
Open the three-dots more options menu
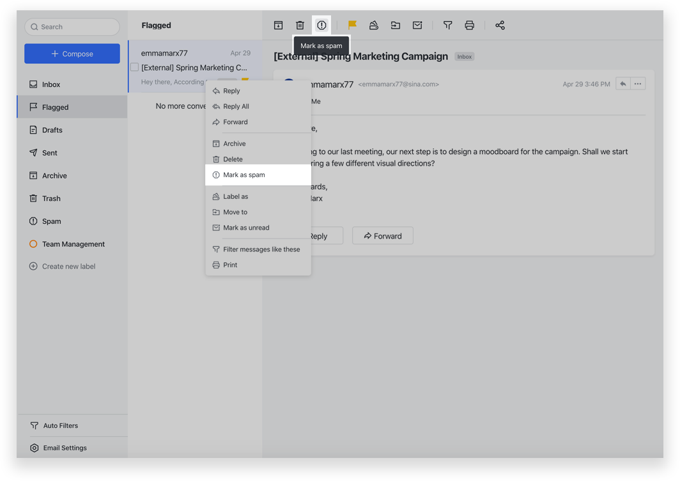click(638, 84)
